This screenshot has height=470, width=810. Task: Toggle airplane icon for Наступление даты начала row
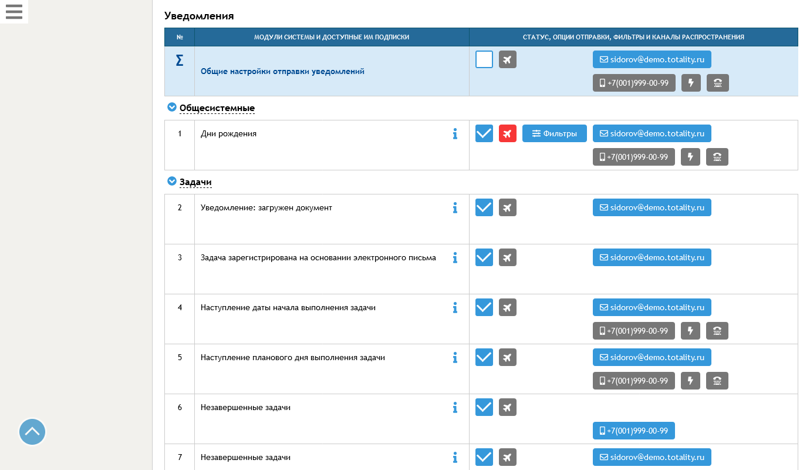[508, 307]
